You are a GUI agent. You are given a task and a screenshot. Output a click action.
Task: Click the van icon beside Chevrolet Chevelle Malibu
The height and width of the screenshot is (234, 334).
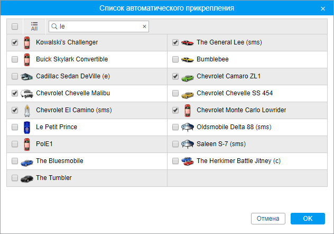click(26, 93)
